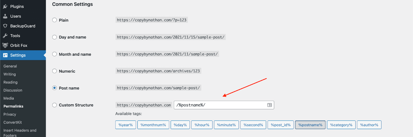Screen dimensions: 413x137
Task: Insert the %year% tag button
Action: coord(125,125)
